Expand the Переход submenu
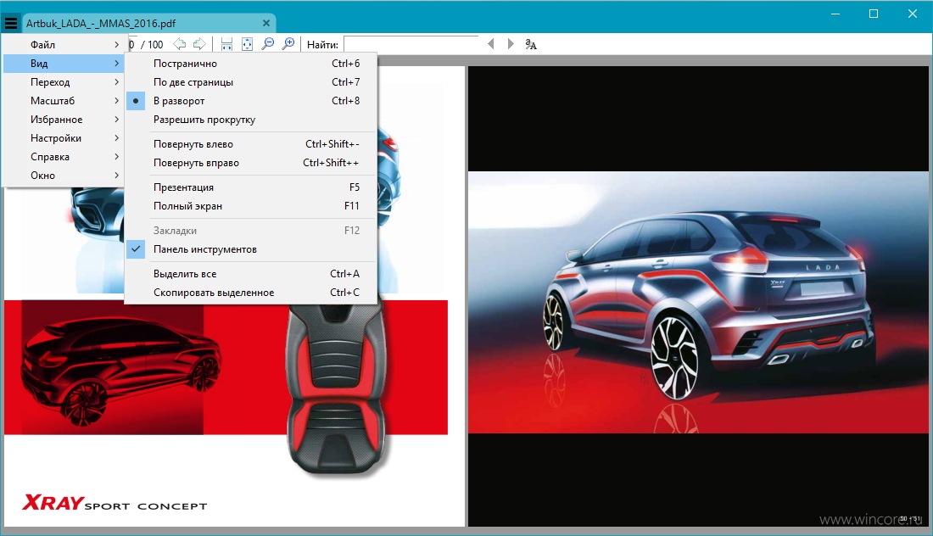Image resolution: width=933 pixels, height=536 pixels. [64, 82]
